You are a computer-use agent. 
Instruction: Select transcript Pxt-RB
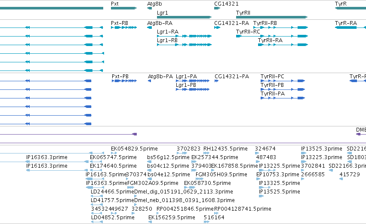pyautogui.click(x=124, y=28)
